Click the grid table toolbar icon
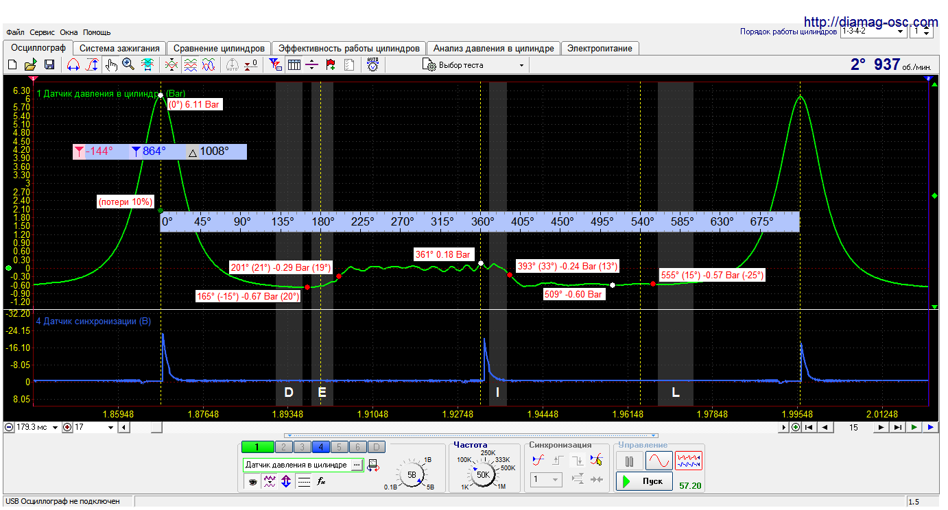Viewport: 948px width, 510px height. tap(294, 64)
